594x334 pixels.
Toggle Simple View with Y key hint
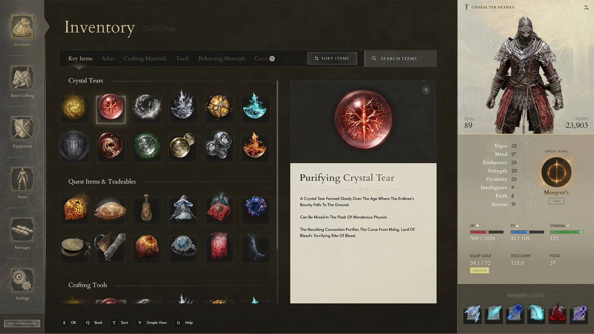point(151,323)
